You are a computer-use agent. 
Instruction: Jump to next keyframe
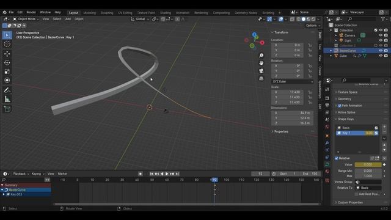tap(172, 174)
